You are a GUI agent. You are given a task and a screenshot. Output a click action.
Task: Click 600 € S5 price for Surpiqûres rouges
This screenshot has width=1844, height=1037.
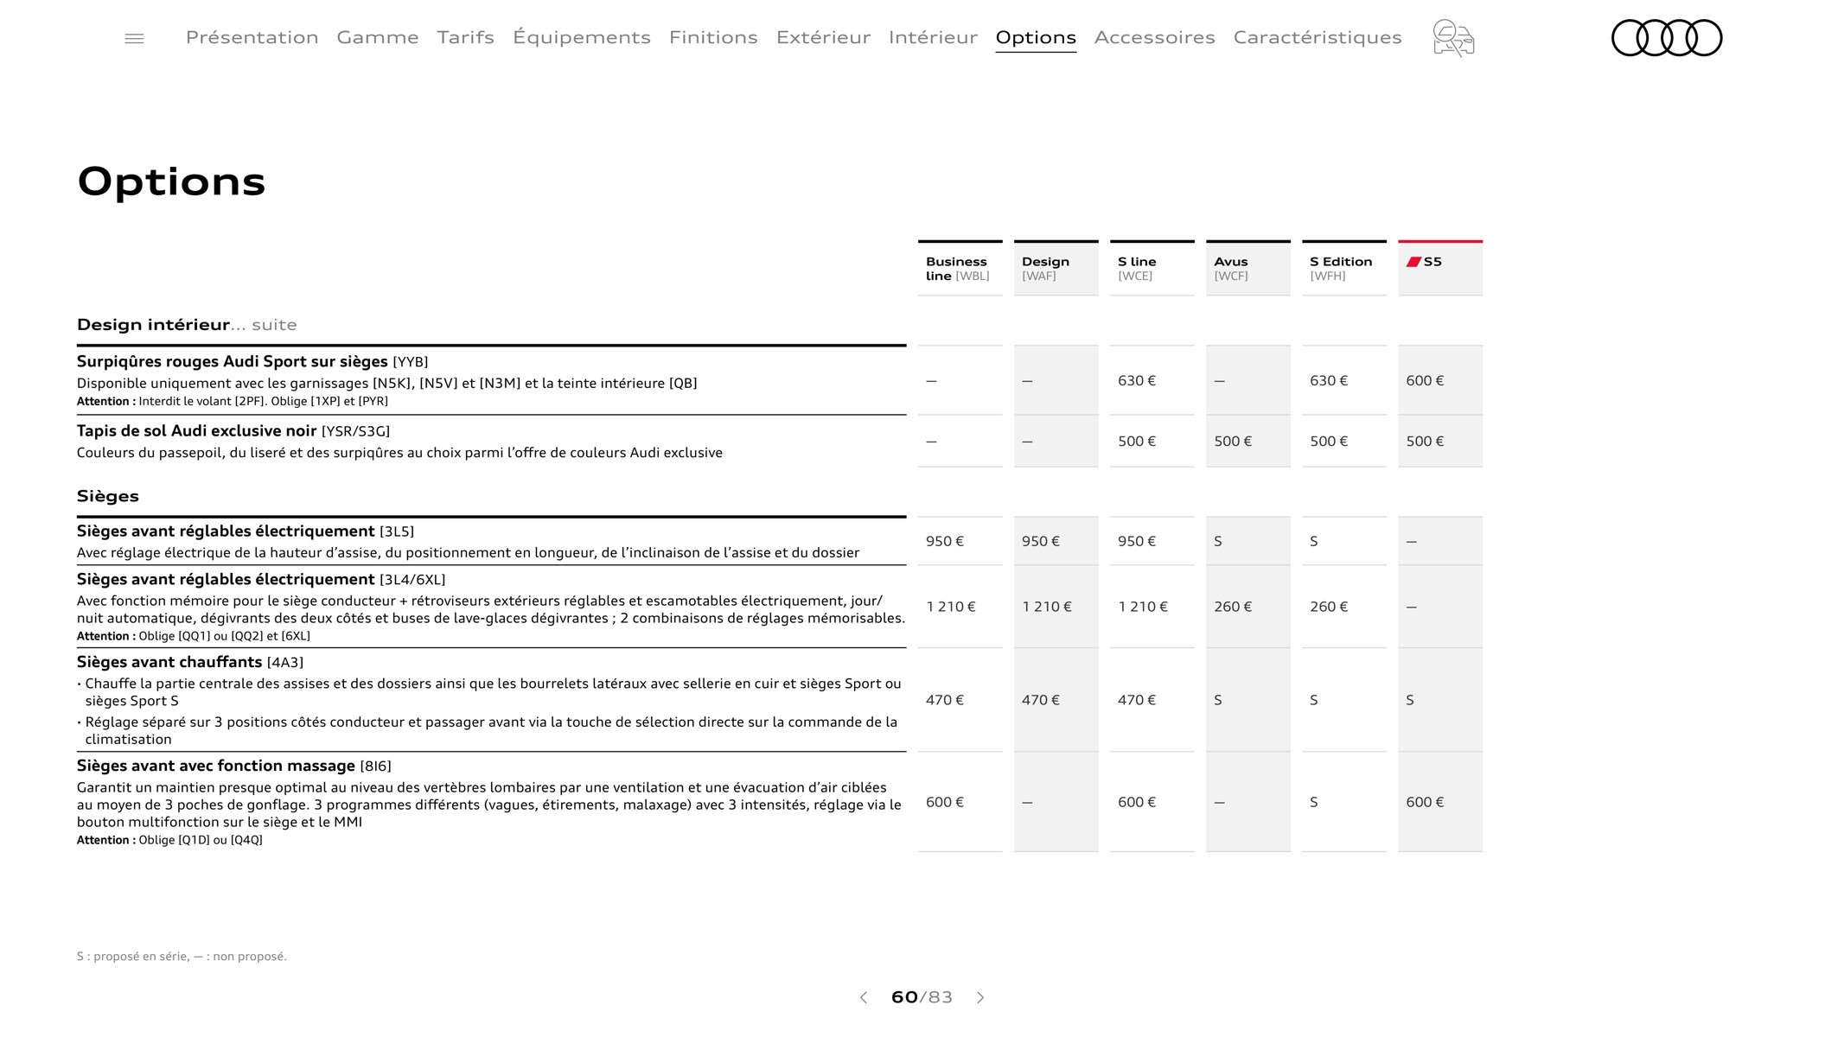pos(1425,380)
